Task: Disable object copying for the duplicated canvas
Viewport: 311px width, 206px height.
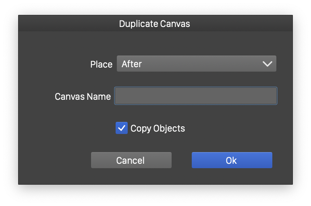Action: coord(122,128)
